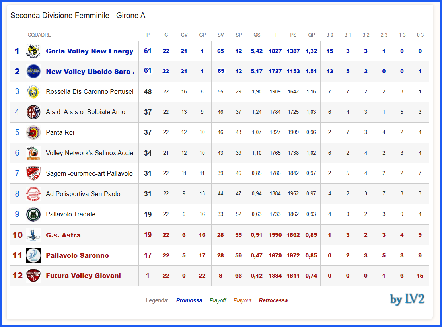Click the G games column header

[x=166, y=35]
